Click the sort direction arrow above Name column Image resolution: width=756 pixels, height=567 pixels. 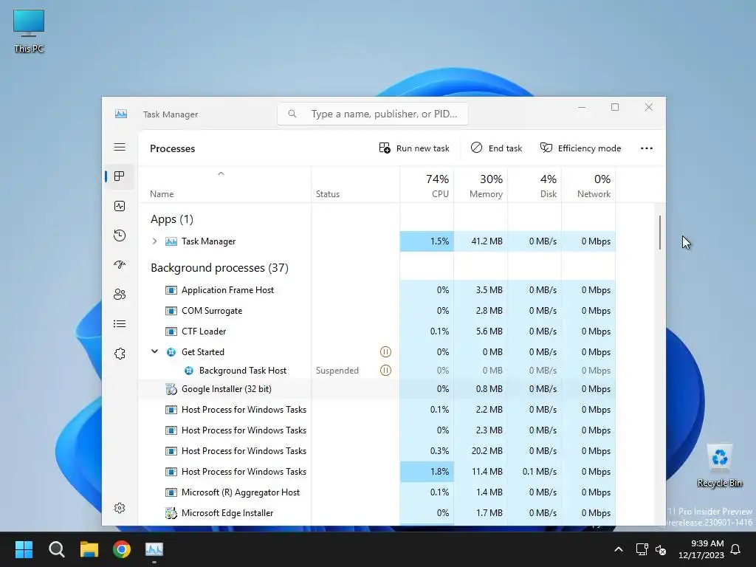point(221,173)
